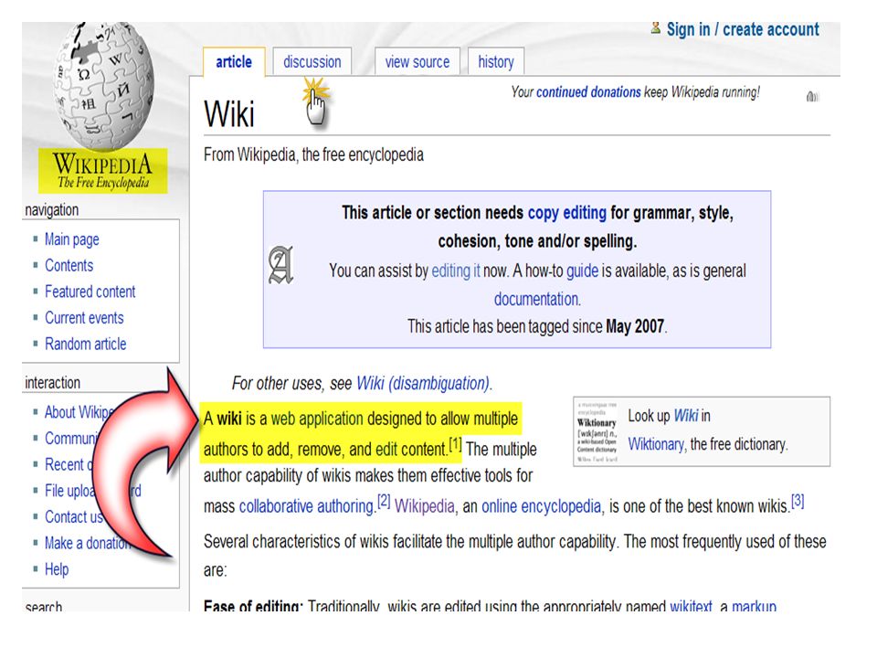Image resolution: width=877 pixels, height=658 pixels.
Task: Click the Wikipedia globe logo
Action: pyautogui.click(x=103, y=85)
